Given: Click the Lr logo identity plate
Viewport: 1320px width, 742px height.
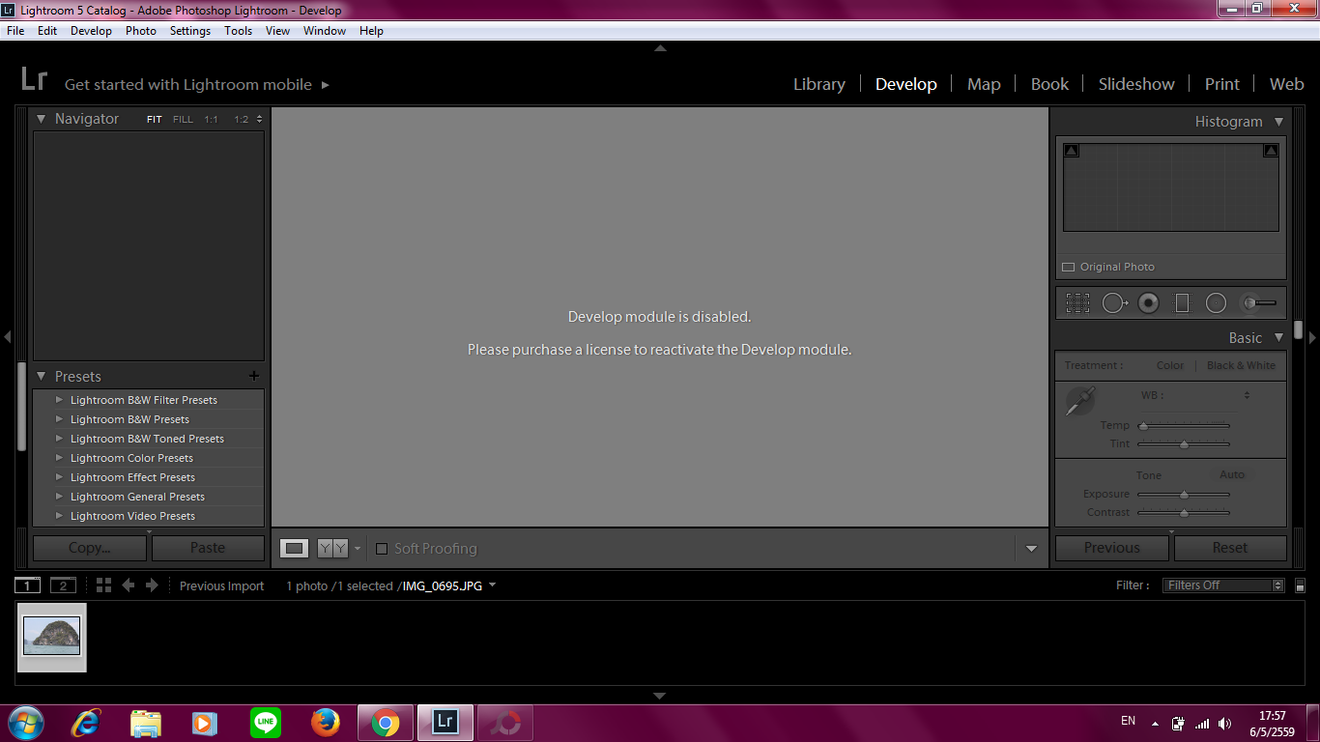Looking at the screenshot, I should [x=34, y=79].
